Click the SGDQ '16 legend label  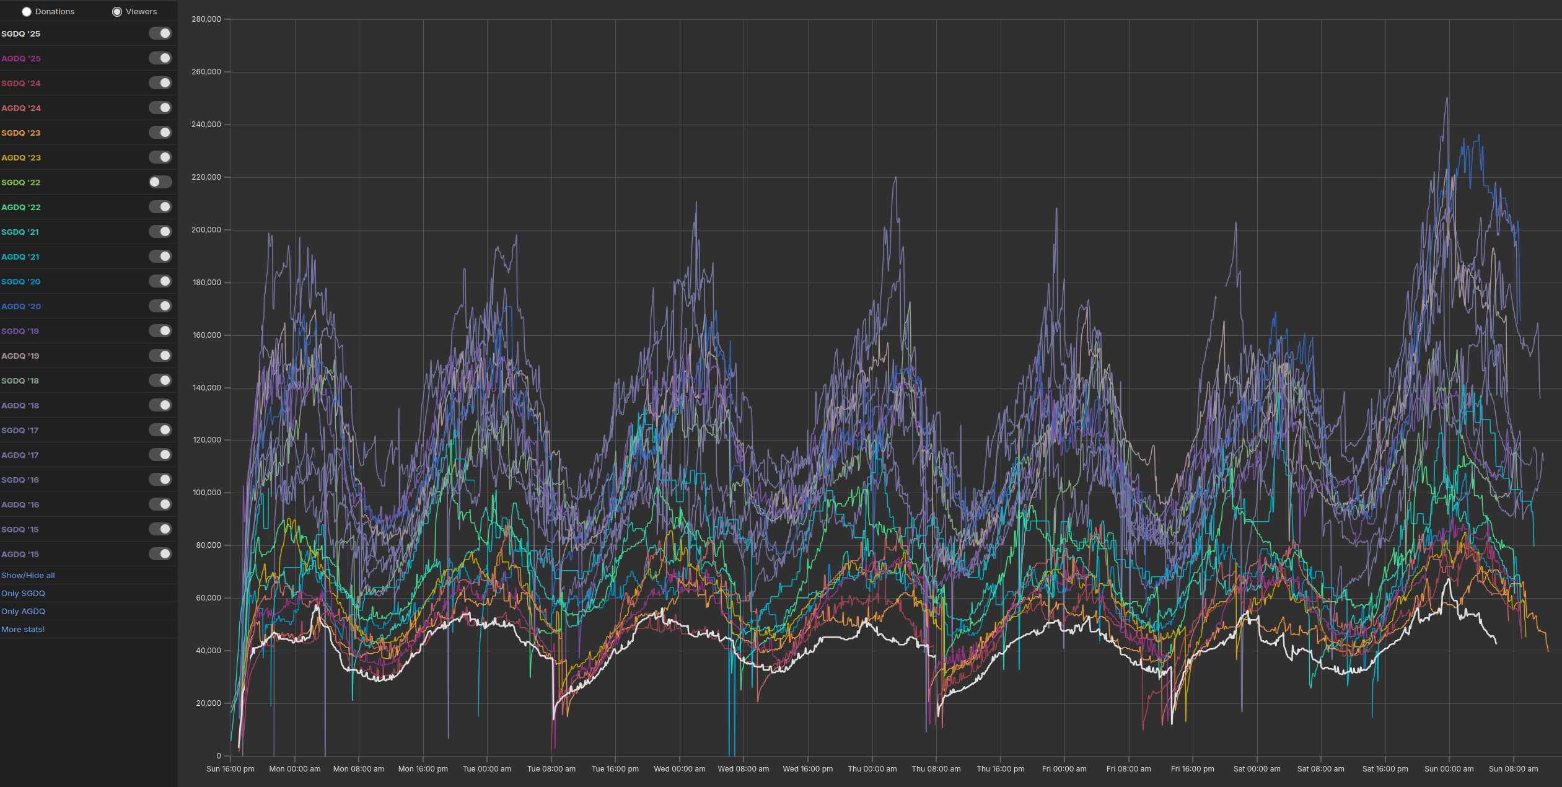[20, 480]
